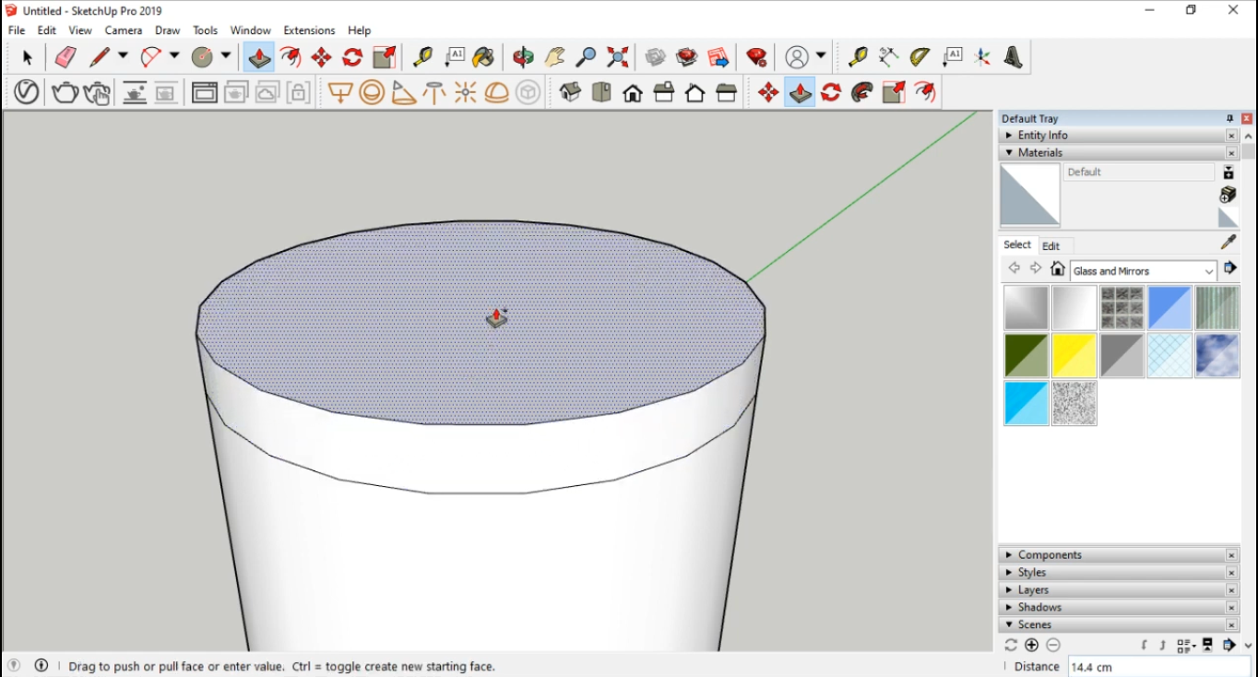Pick the yellow glass material swatch
1258x677 pixels.
[x=1074, y=356]
